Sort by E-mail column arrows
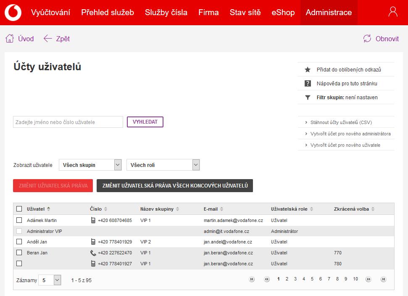 coord(222,209)
